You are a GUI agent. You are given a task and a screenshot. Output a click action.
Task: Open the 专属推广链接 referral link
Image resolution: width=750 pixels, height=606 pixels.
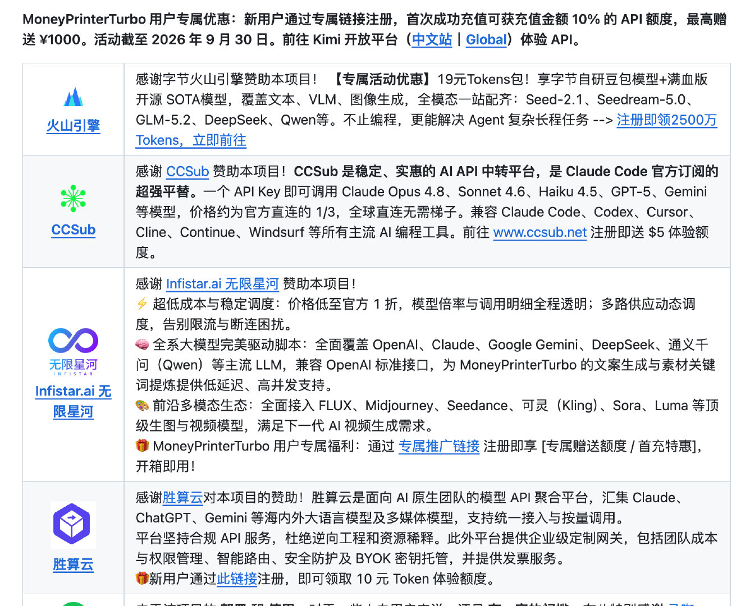point(439,446)
